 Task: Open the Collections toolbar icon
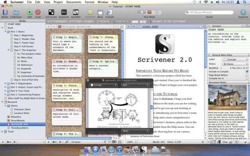pos(16,12)
